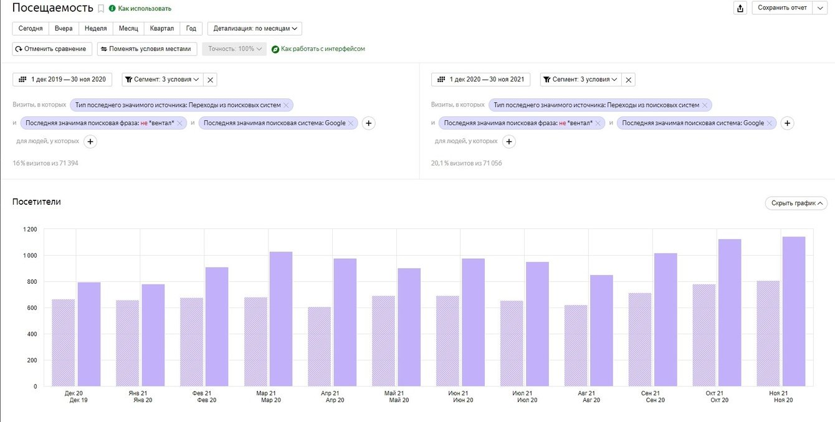Viewport: 835px width, 422px height.
Task: Click the bookmark icon next to Посещаемость
Action: click(x=101, y=9)
